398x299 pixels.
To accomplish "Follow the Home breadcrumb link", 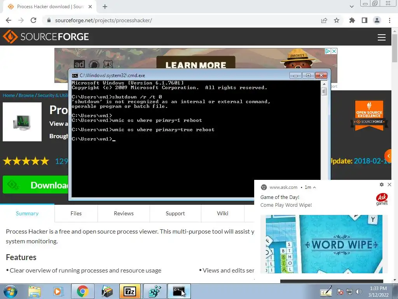I will click(9, 95).
